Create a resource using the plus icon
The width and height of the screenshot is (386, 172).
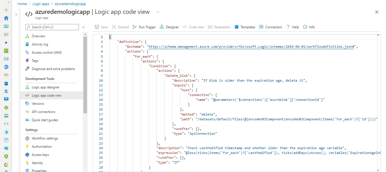point(6,10)
